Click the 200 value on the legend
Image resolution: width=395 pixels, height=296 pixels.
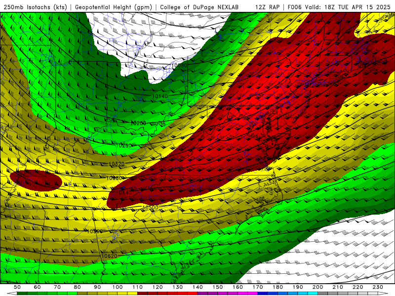pyautogui.click(x=317, y=287)
